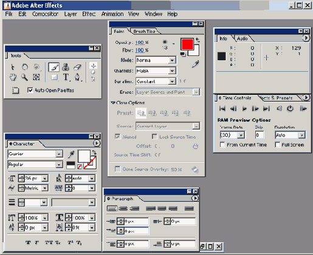Select the Brush tool in Tools palette

(x=54, y=67)
